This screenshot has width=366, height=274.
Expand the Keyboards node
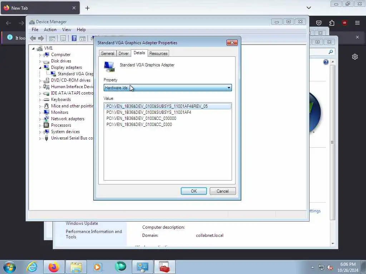tap(40, 100)
